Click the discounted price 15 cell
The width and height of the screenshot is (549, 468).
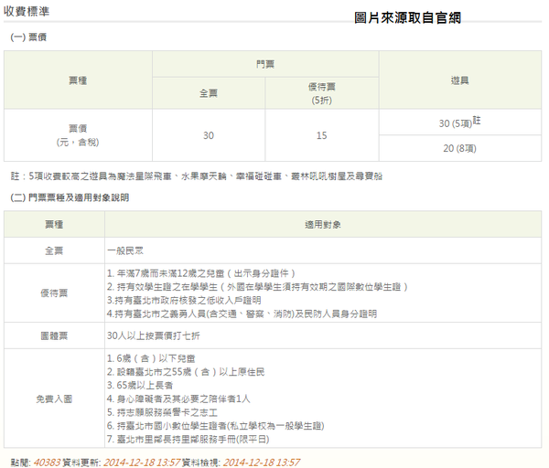click(321, 135)
